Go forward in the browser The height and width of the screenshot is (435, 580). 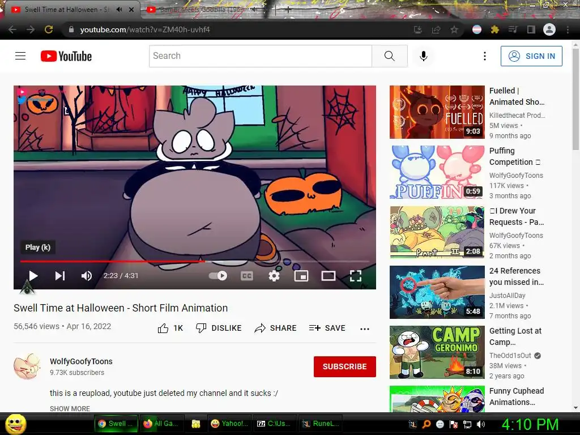click(x=31, y=29)
